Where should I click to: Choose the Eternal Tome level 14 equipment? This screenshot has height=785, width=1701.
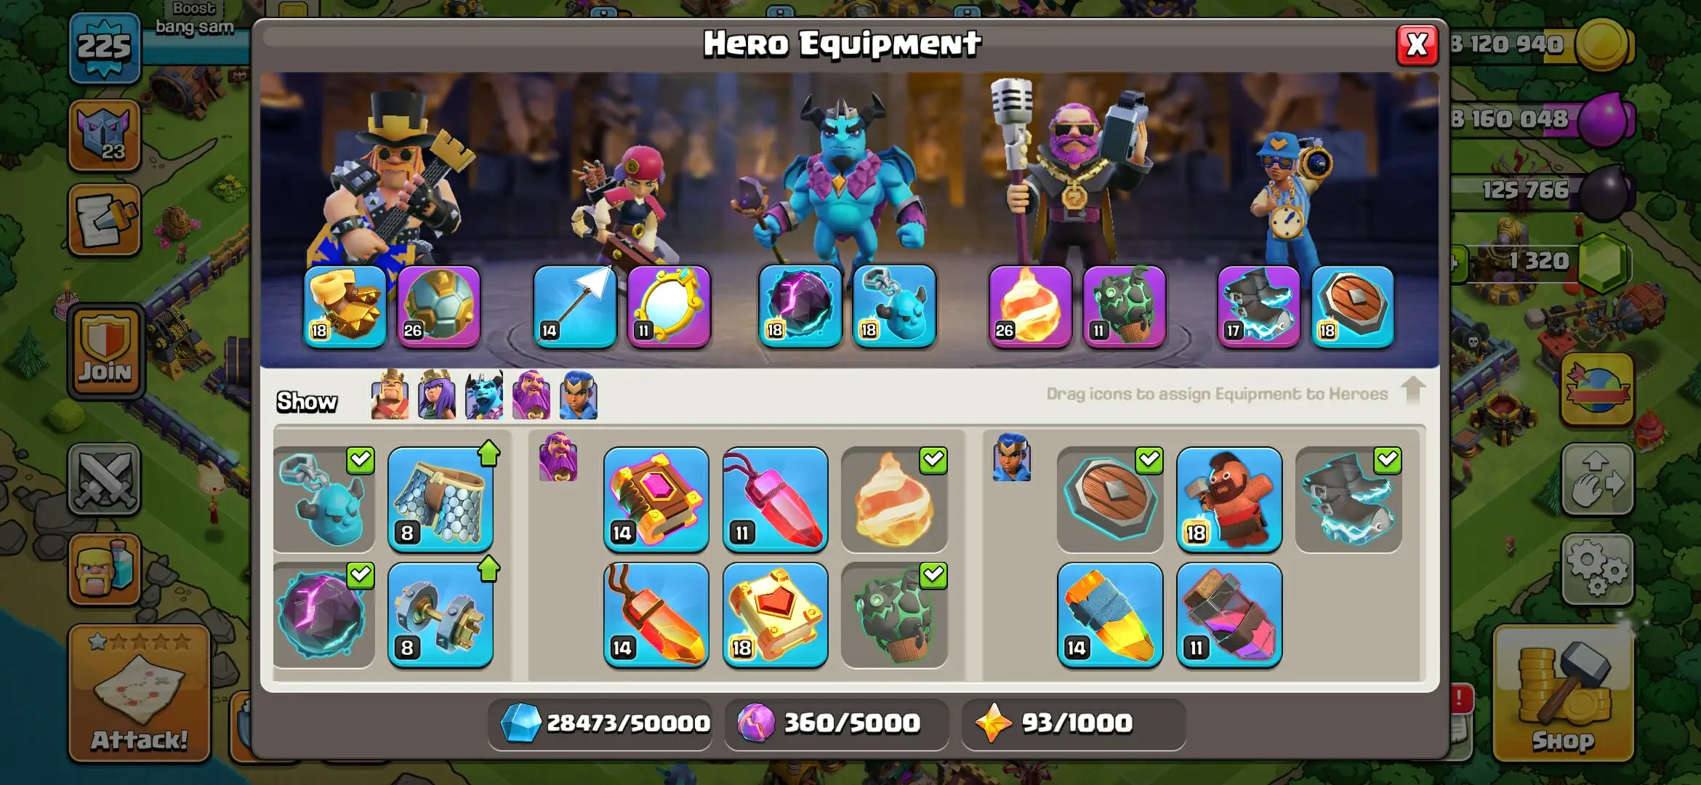pyautogui.click(x=656, y=499)
